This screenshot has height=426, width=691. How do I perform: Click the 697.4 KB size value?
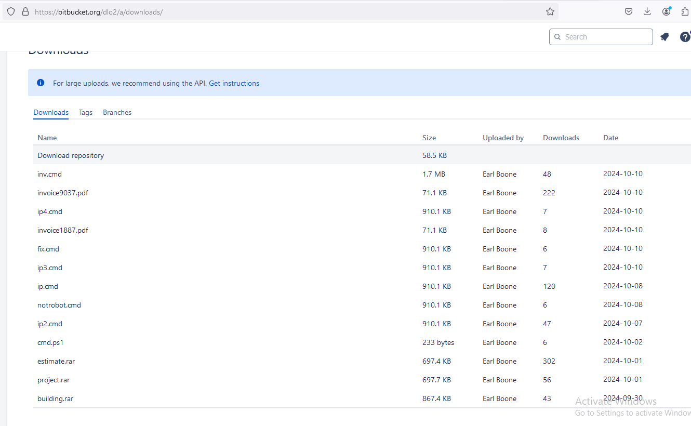pyautogui.click(x=436, y=361)
